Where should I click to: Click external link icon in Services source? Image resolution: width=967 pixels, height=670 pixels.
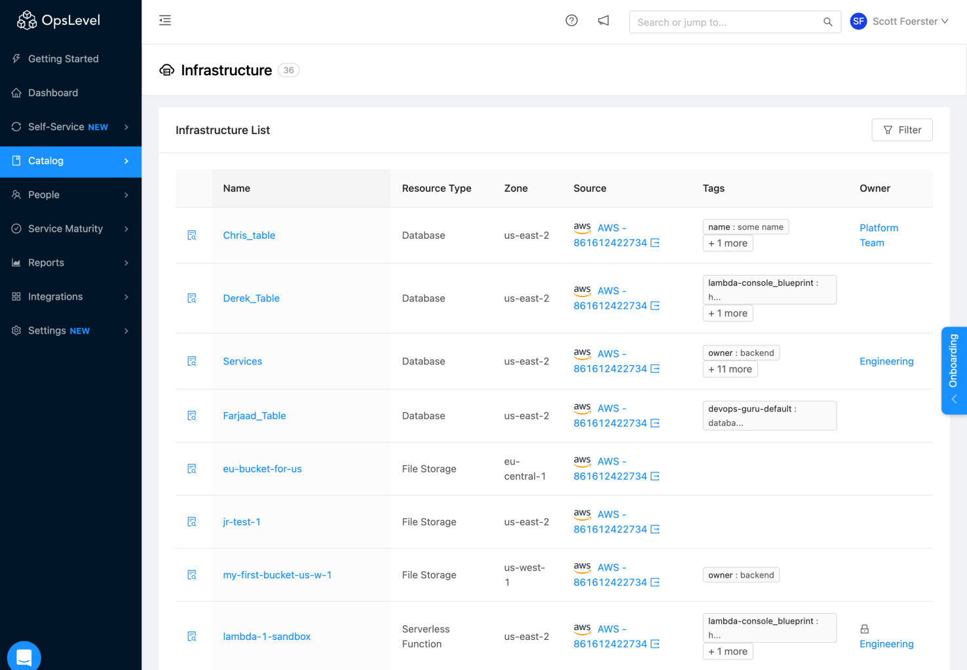coord(655,369)
